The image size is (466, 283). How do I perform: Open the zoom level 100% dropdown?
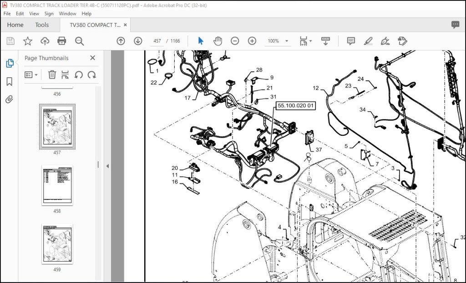278,41
